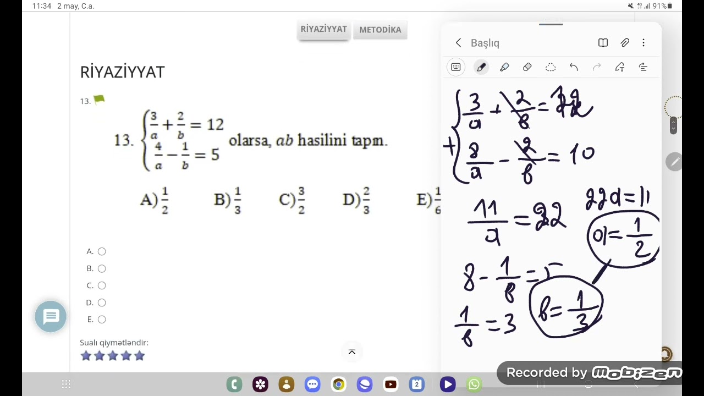704x396 pixels.
Task: Select answer option E radio button
Action: (x=102, y=320)
